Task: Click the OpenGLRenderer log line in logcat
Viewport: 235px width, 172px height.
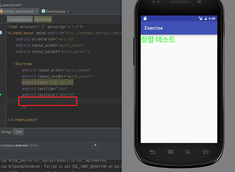Action: coord(61,166)
